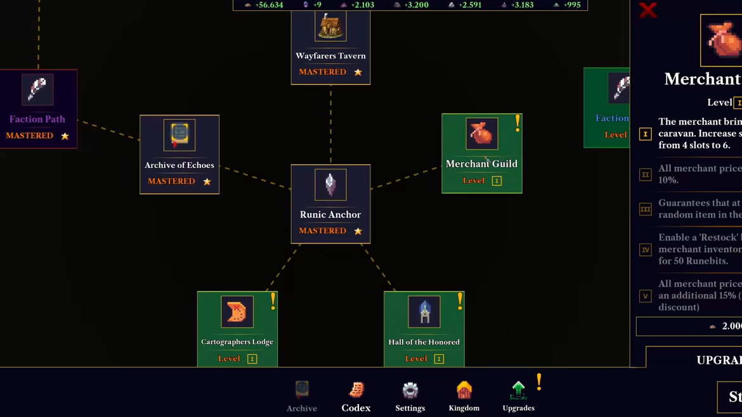Image resolution: width=742 pixels, height=417 pixels.
Task: Open the Settings gear icon
Action: (410, 390)
